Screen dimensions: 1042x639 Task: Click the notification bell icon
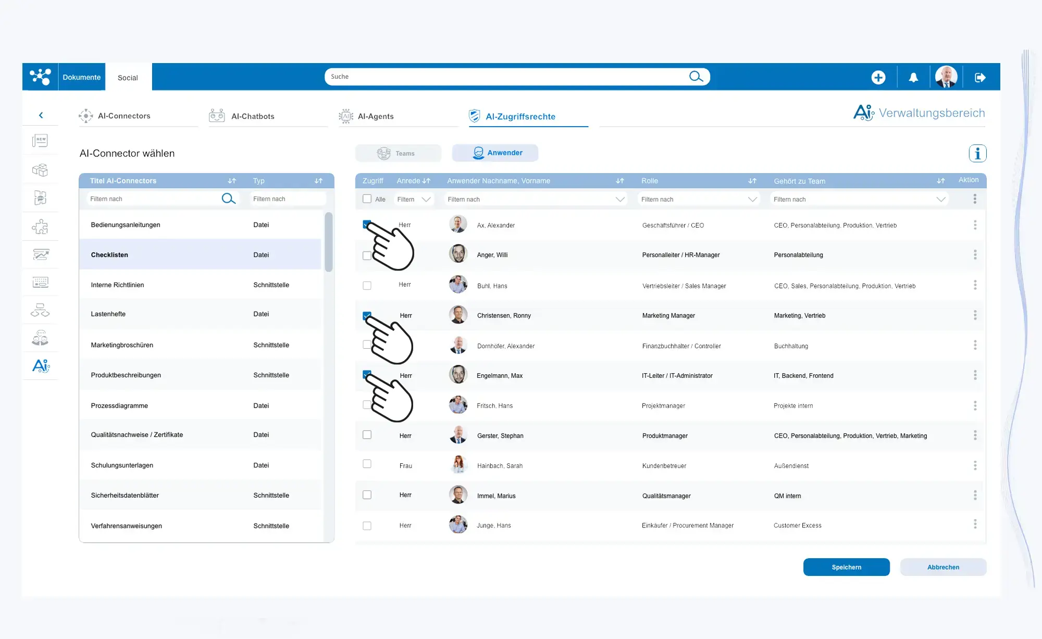coord(913,77)
